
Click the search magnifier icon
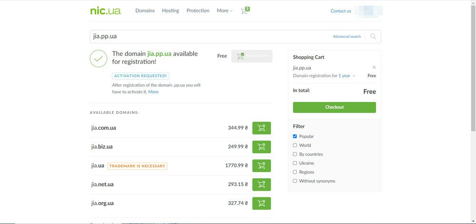(x=373, y=37)
